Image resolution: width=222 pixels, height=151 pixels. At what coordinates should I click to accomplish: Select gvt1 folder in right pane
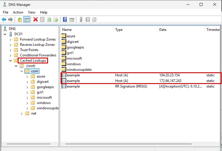tap(67, 53)
